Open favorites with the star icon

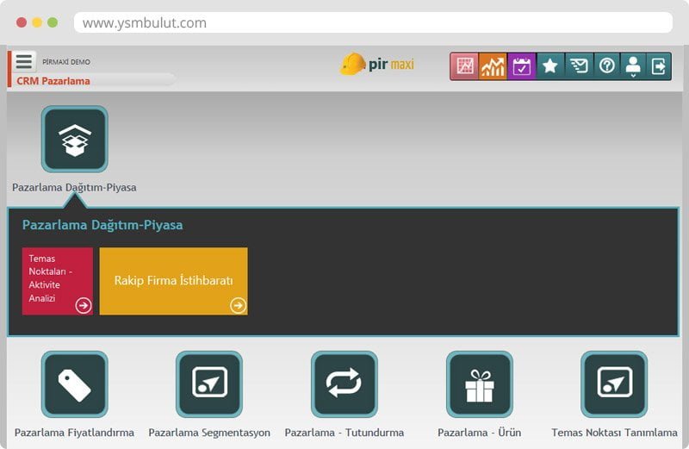[550, 66]
